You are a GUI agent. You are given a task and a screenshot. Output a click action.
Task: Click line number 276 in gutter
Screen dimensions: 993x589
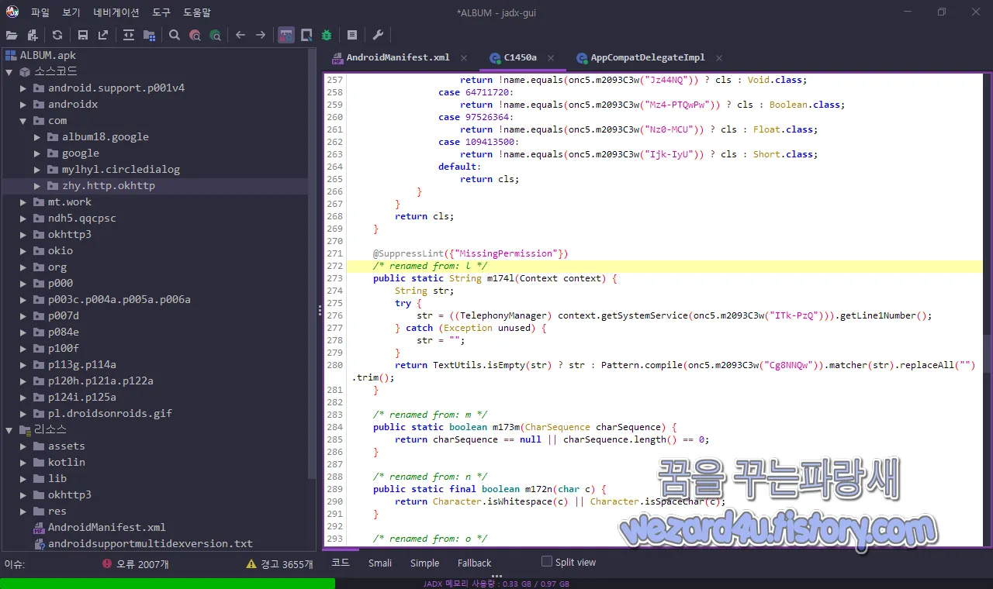[334, 315]
